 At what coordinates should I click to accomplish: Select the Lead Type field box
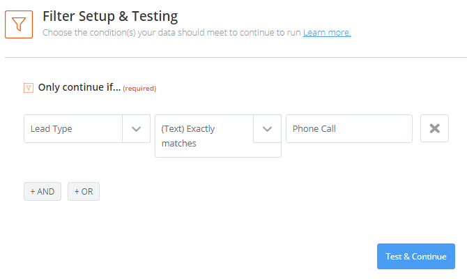[x=87, y=129]
